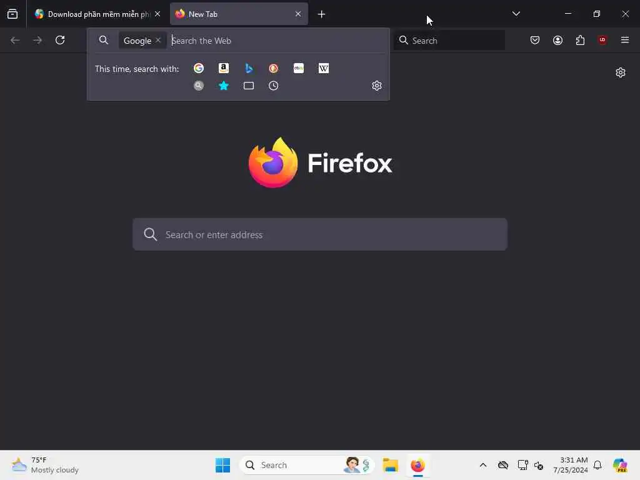Click the Google search mode label
The height and width of the screenshot is (480, 640).
pyautogui.click(x=137, y=41)
